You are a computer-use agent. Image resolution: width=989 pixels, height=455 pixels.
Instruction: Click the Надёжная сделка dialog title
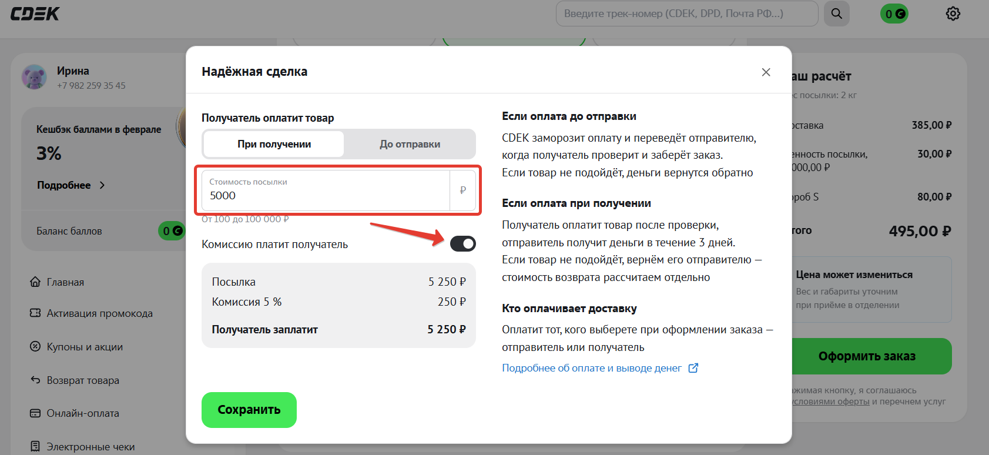pyautogui.click(x=254, y=72)
